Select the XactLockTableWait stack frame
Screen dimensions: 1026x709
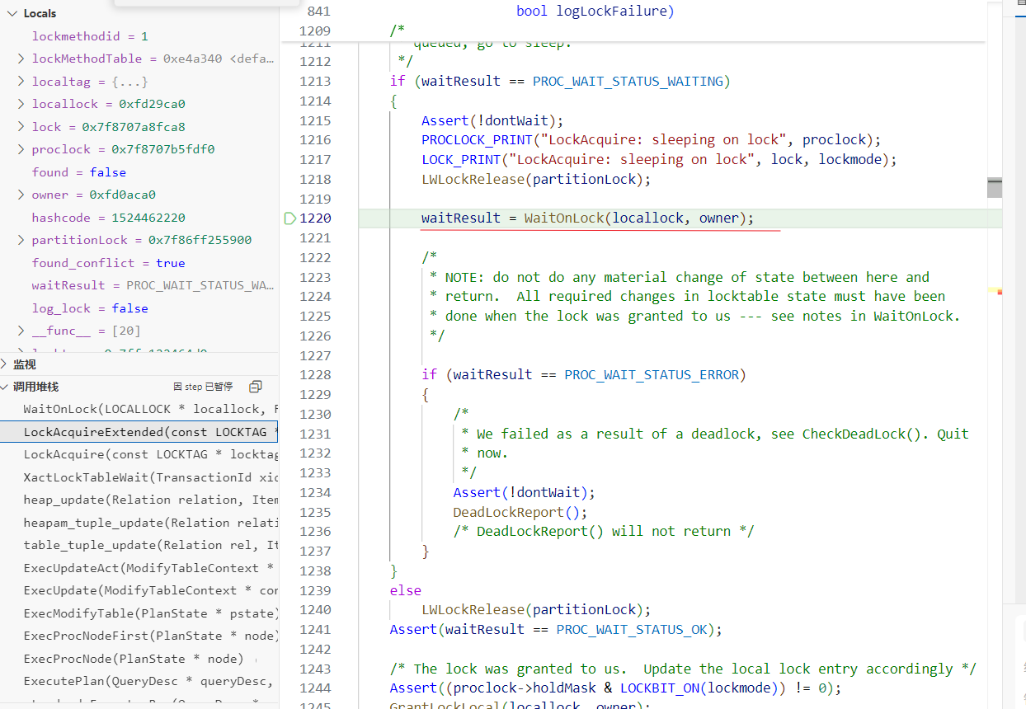click(148, 477)
